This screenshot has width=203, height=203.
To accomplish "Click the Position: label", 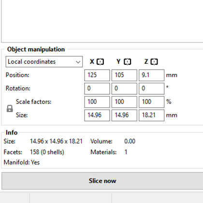I will [17, 75].
